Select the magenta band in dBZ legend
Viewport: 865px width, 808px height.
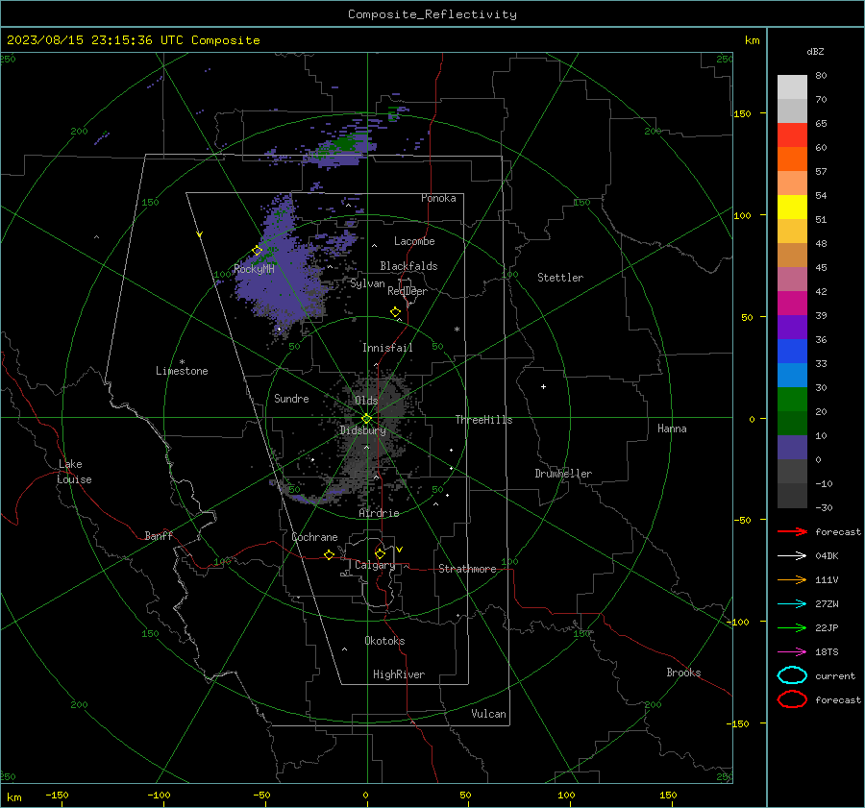(x=792, y=304)
